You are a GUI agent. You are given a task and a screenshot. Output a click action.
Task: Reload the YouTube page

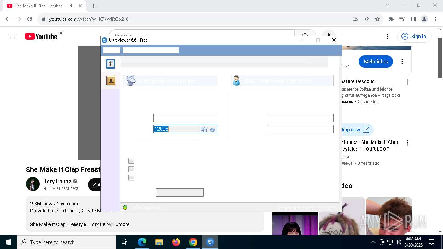(x=30, y=19)
